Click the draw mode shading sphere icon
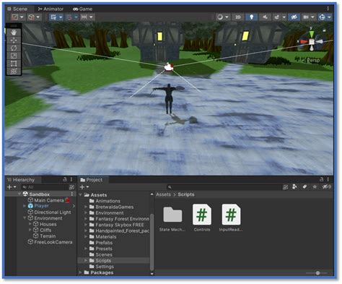The width and height of the screenshot is (342, 284). [220, 17]
